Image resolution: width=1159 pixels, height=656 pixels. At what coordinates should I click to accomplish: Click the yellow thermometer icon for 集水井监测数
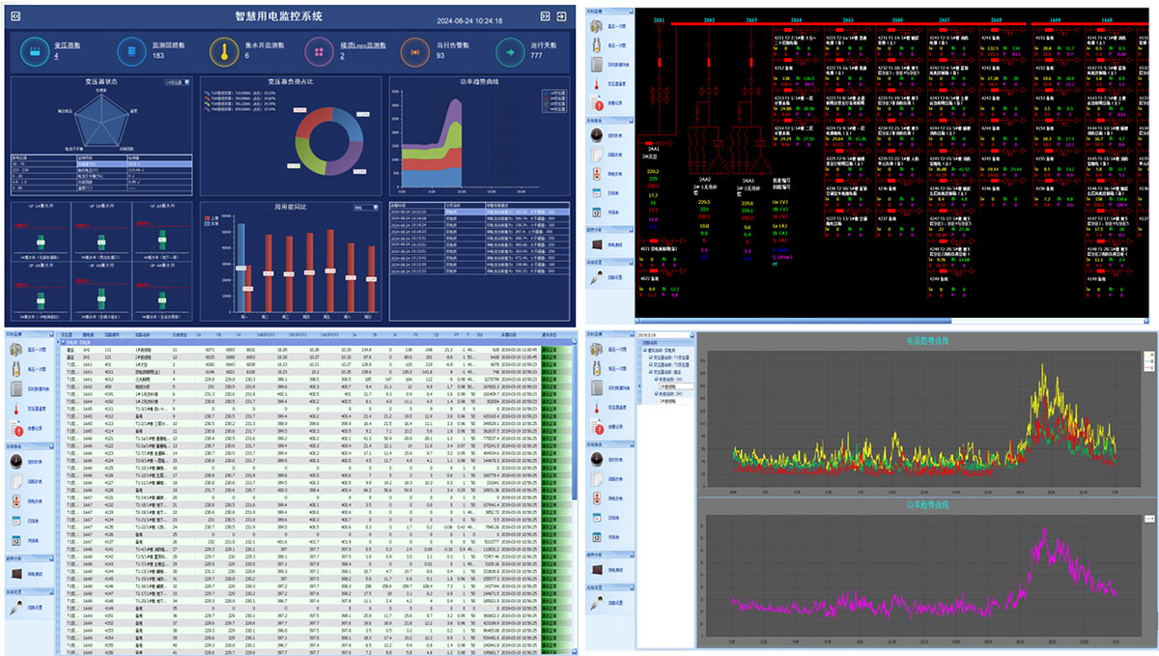click(x=224, y=50)
